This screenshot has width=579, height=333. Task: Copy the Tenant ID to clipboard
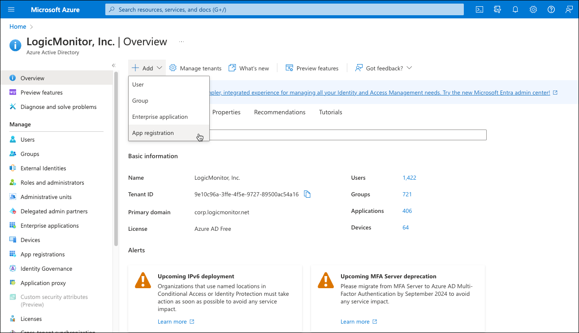point(307,194)
